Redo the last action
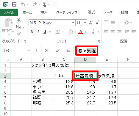This screenshot has width=139, height=116. tap(35, 4)
